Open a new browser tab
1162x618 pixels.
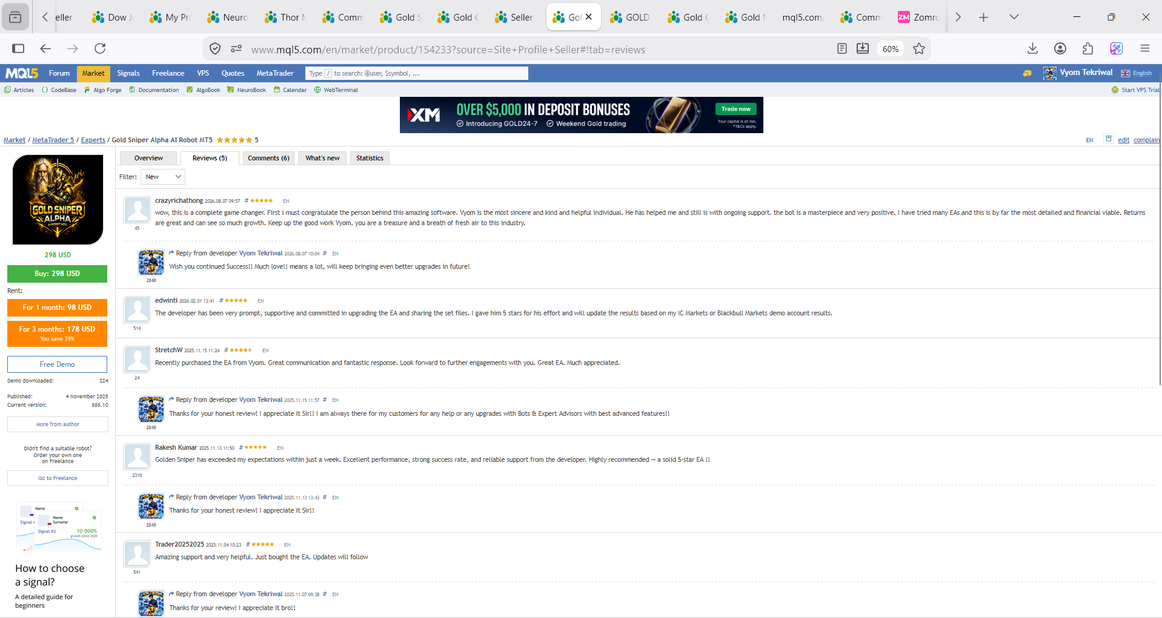pos(983,17)
